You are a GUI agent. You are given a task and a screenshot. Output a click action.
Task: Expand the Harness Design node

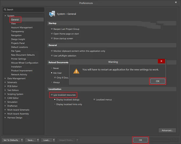click(5, 117)
